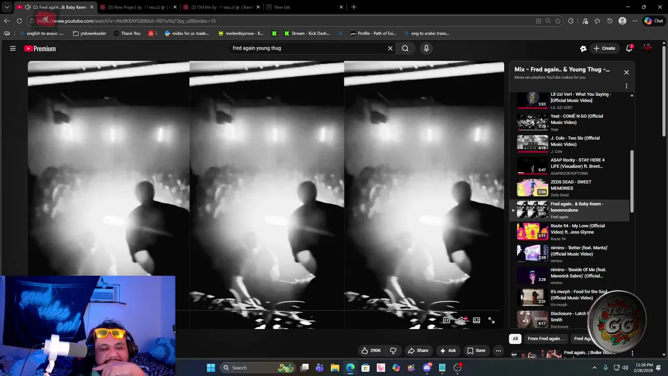Open options for Boiler Room video
Viewport: 668px width, 376px height.
pos(633,354)
